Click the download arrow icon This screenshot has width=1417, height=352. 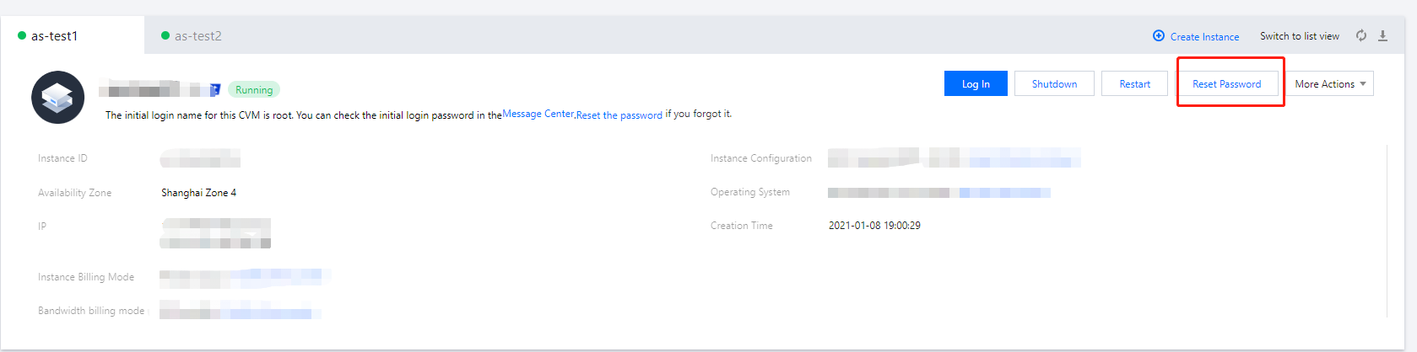(1382, 35)
